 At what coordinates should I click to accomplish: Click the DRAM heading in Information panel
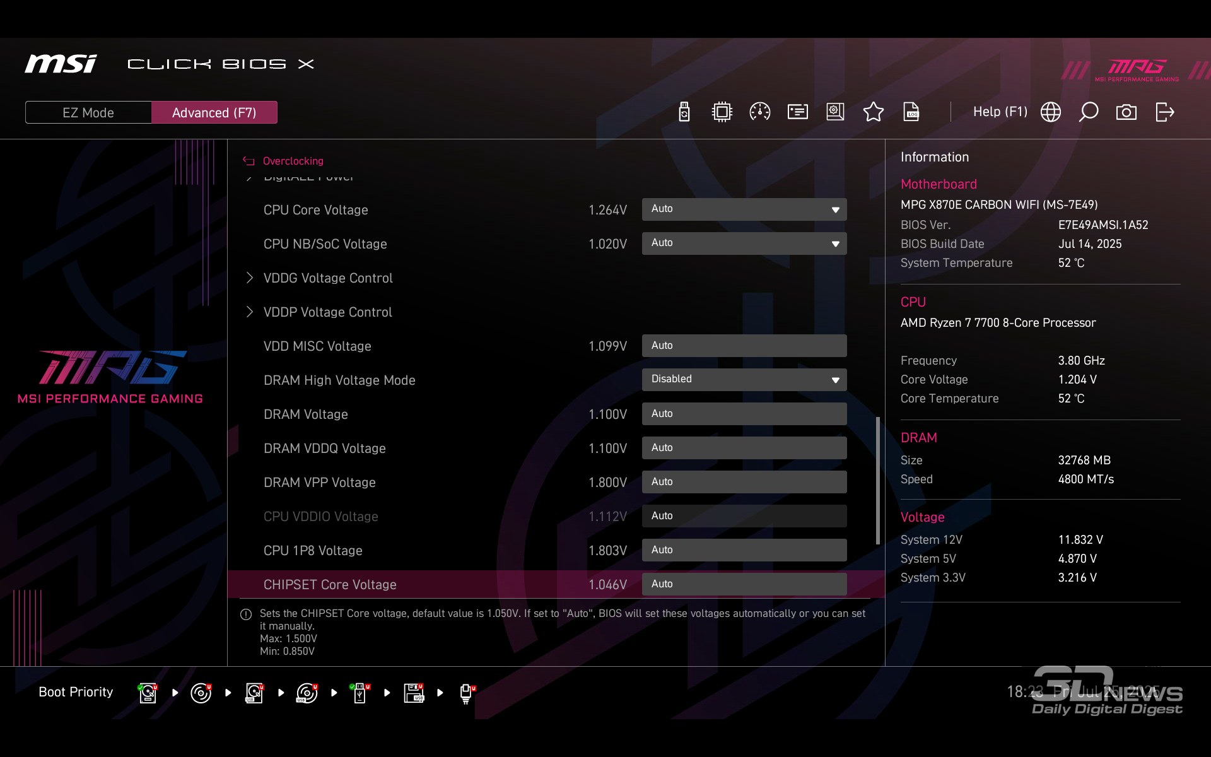(918, 438)
